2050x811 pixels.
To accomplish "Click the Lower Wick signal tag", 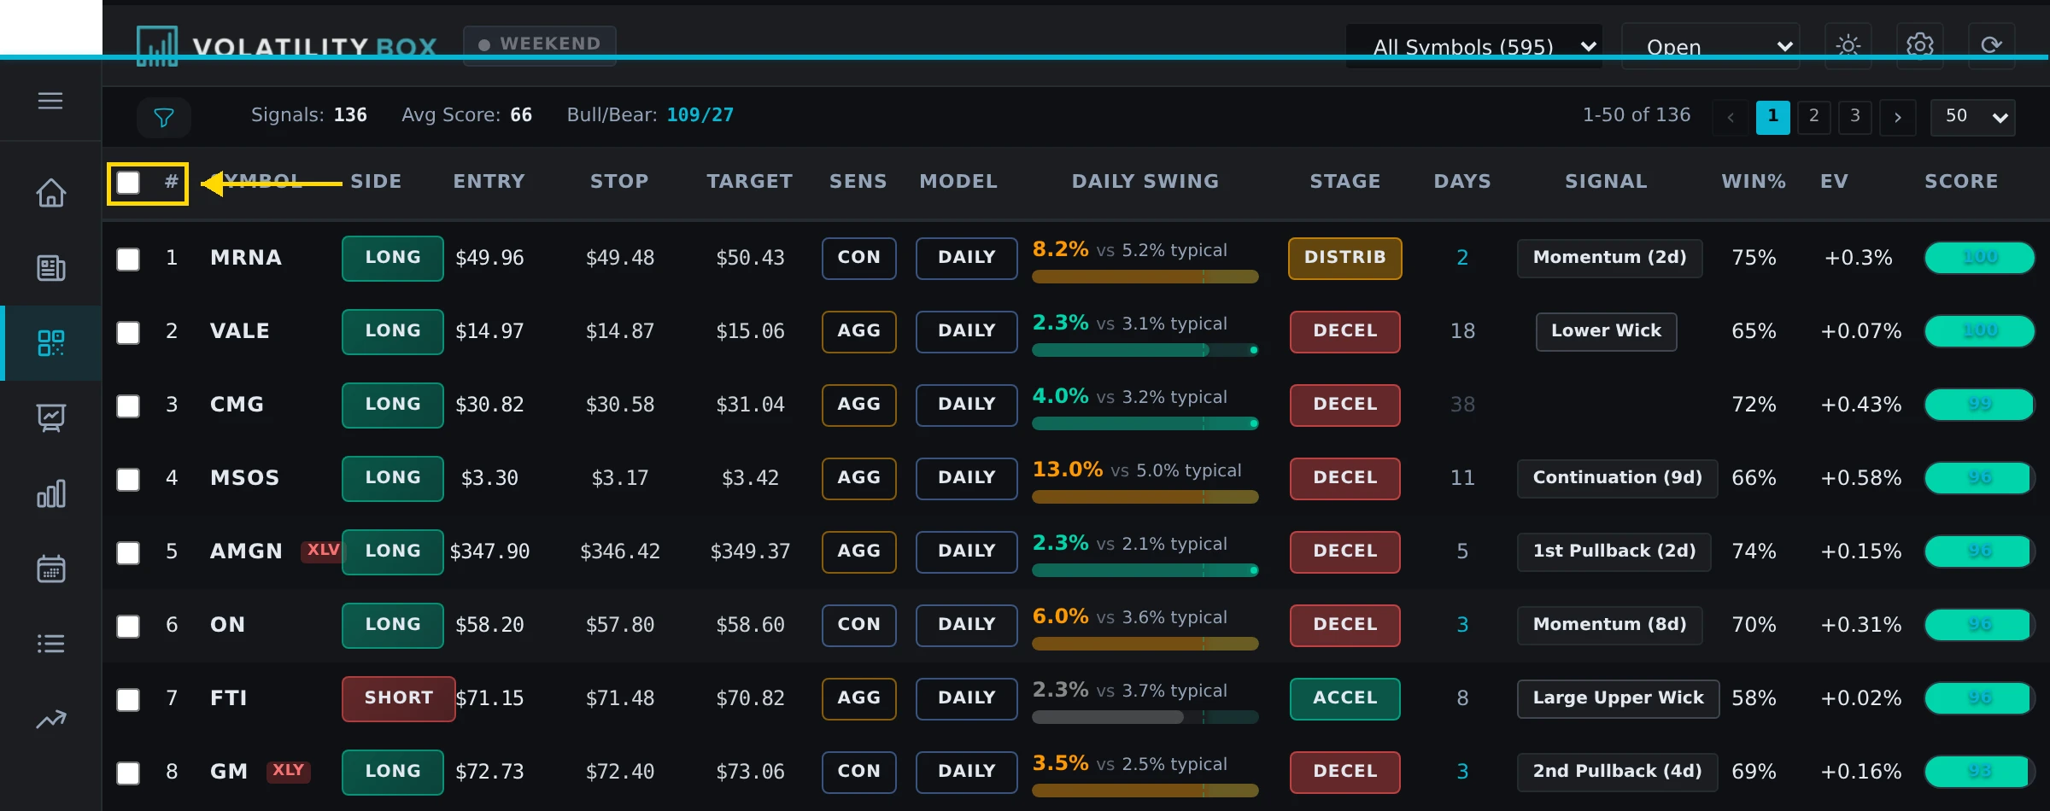I will coord(1606,331).
